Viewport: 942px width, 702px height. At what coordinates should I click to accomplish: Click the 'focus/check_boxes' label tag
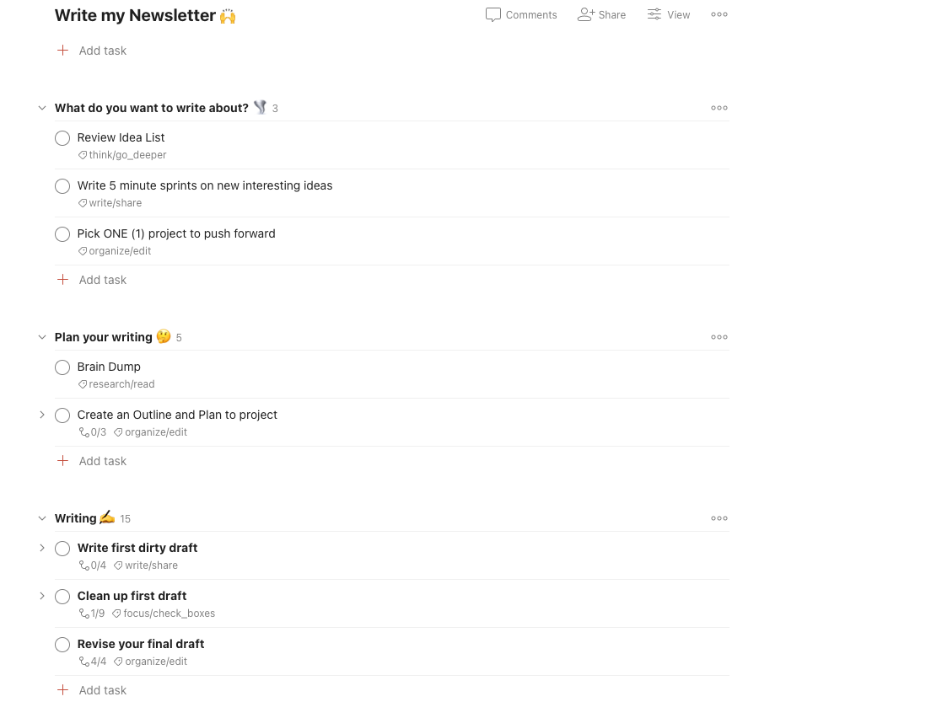pyautogui.click(x=164, y=614)
